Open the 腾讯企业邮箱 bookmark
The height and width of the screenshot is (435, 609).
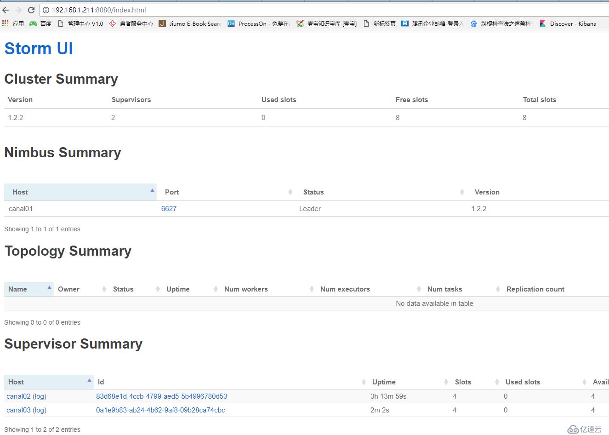coord(433,23)
